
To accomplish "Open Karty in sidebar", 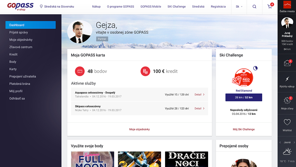I will 13,69.
